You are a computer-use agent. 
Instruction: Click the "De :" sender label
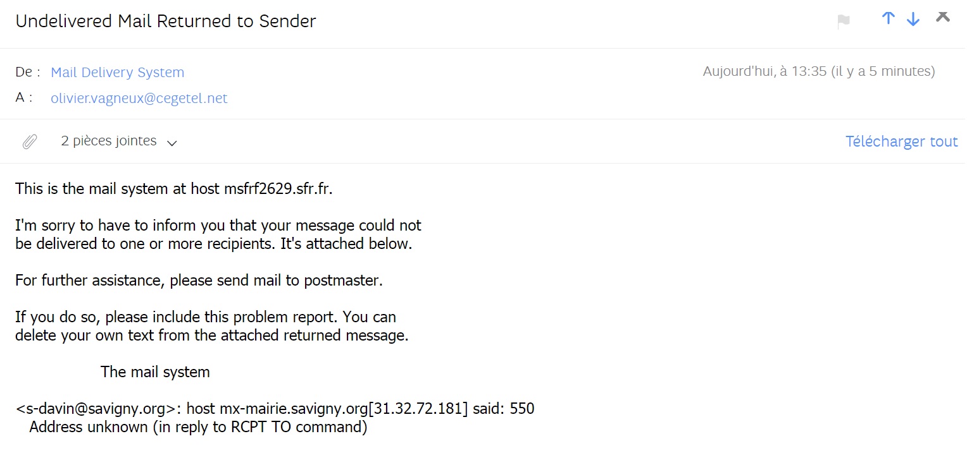pos(28,73)
